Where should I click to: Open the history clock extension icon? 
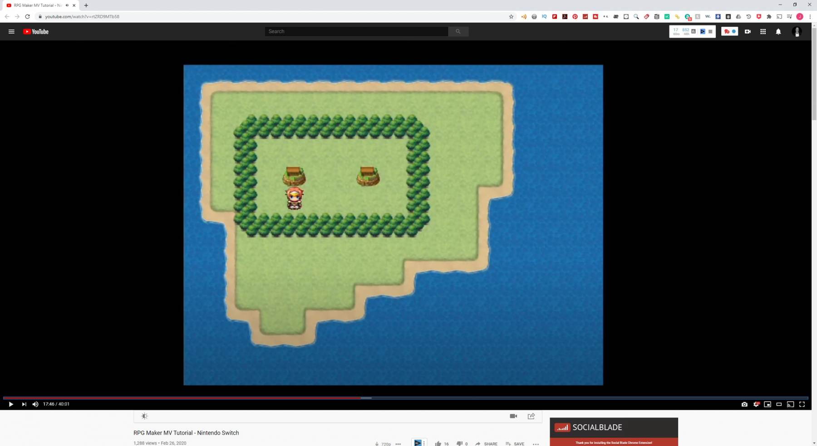[x=748, y=17]
